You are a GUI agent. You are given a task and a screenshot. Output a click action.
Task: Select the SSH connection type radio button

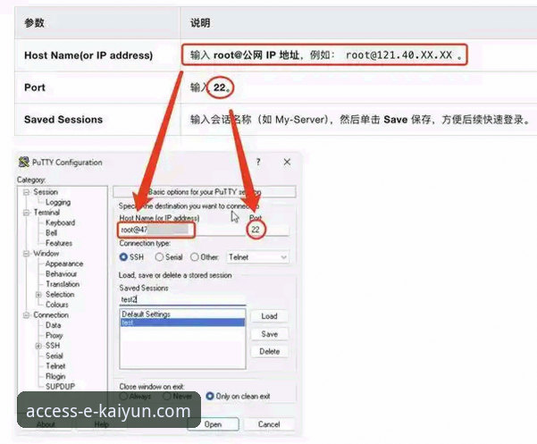coord(123,256)
